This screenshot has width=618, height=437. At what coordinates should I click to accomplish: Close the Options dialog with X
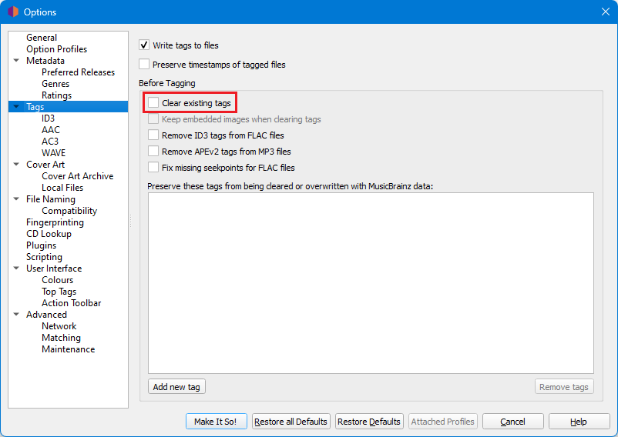click(x=606, y=12)
